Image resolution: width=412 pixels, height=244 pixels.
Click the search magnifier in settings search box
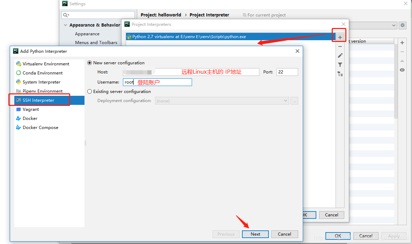tap(65, 15)
